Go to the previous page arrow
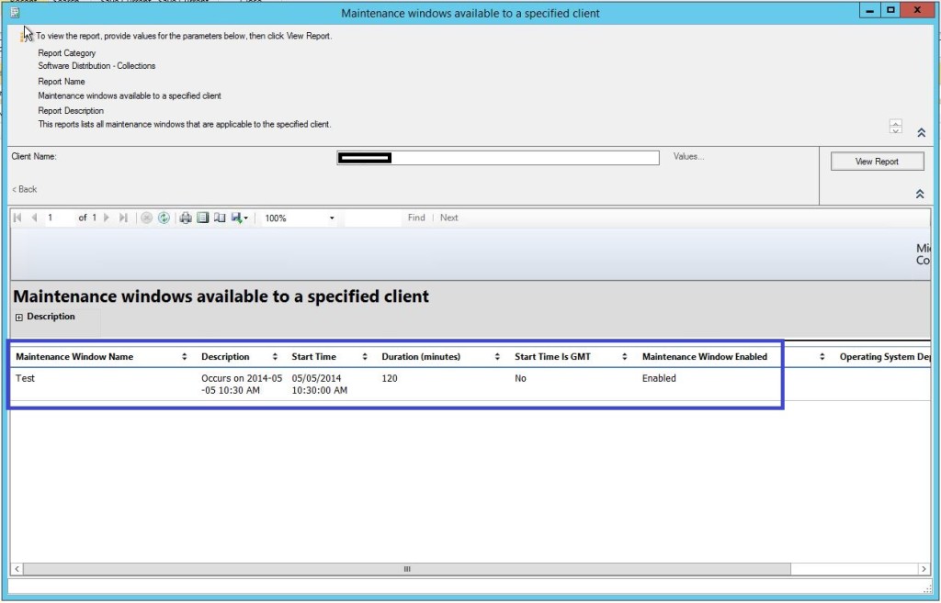 point(35,218)
